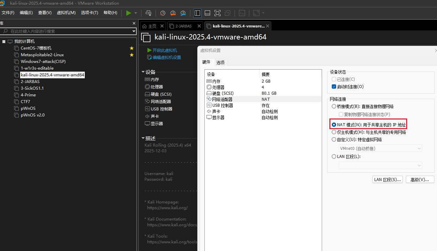Click the 高级(V)... button
The height and width of the screenshot is (251, 437).
[x=420, y=180]
